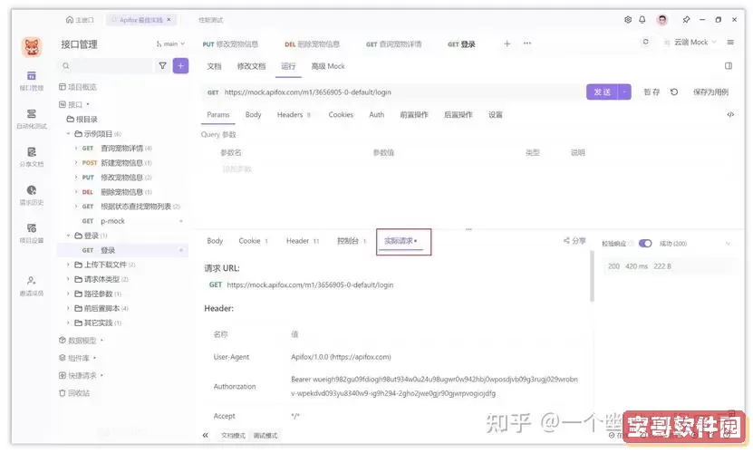Add a new request tab with plus
The height and width of the screenshot is (453, 753).
pyautogui.click(x=507, y=43)
